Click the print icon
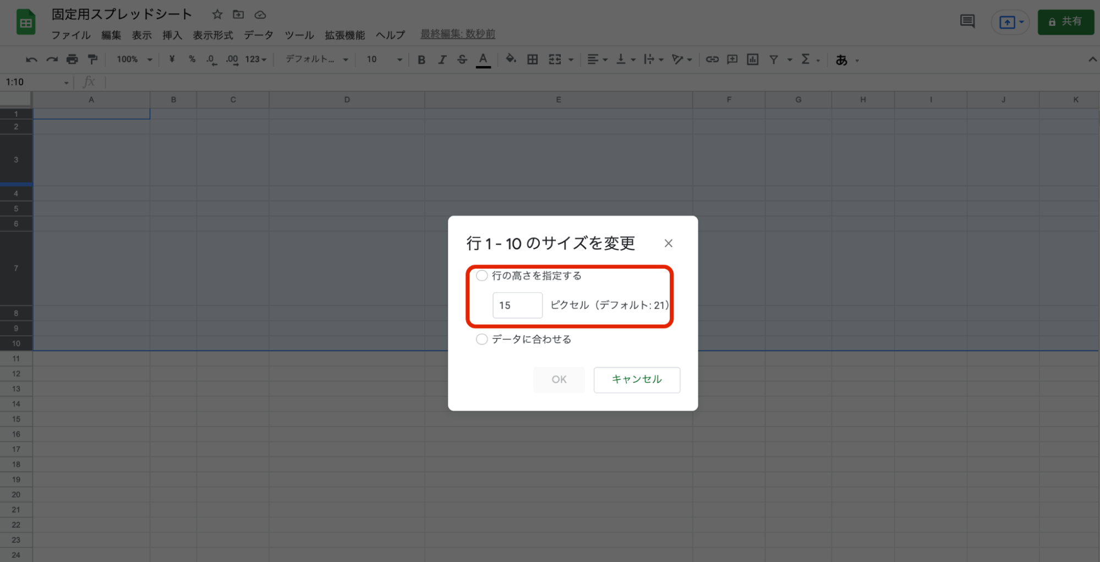This screenshot has width=1100, height=562. (x=72, y=59)
